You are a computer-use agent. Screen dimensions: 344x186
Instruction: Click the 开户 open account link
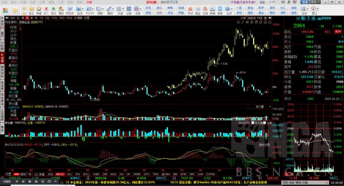click(x=336, y=32)
